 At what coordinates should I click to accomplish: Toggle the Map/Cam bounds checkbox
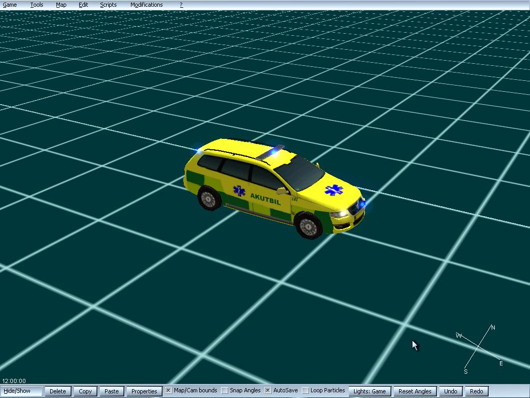pyautogui.click(x=168, y=391)
